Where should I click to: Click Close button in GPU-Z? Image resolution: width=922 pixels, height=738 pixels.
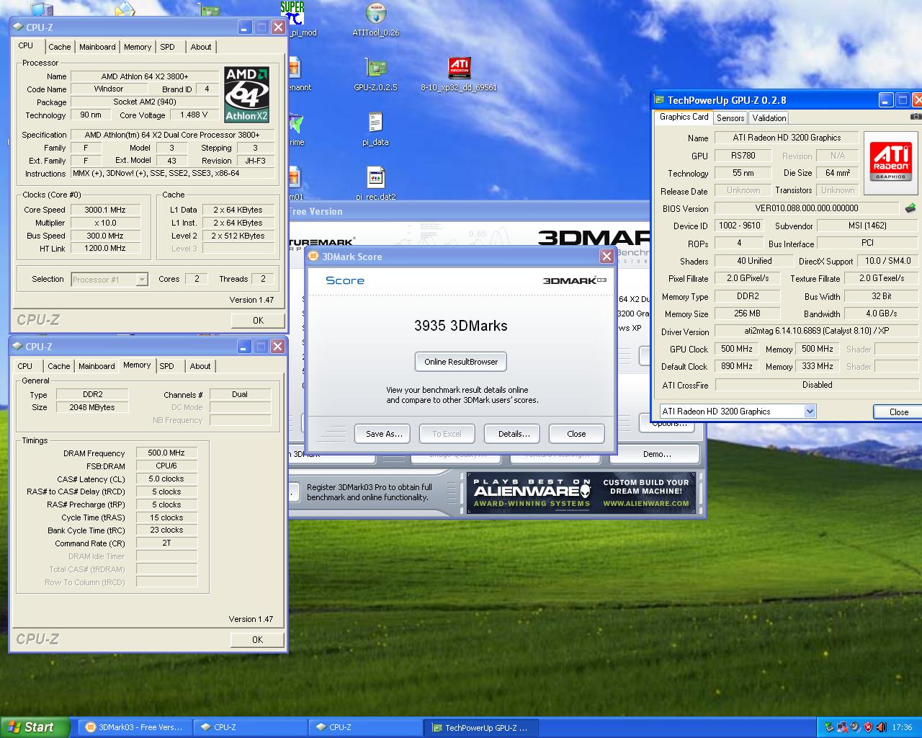pos(898,412)
